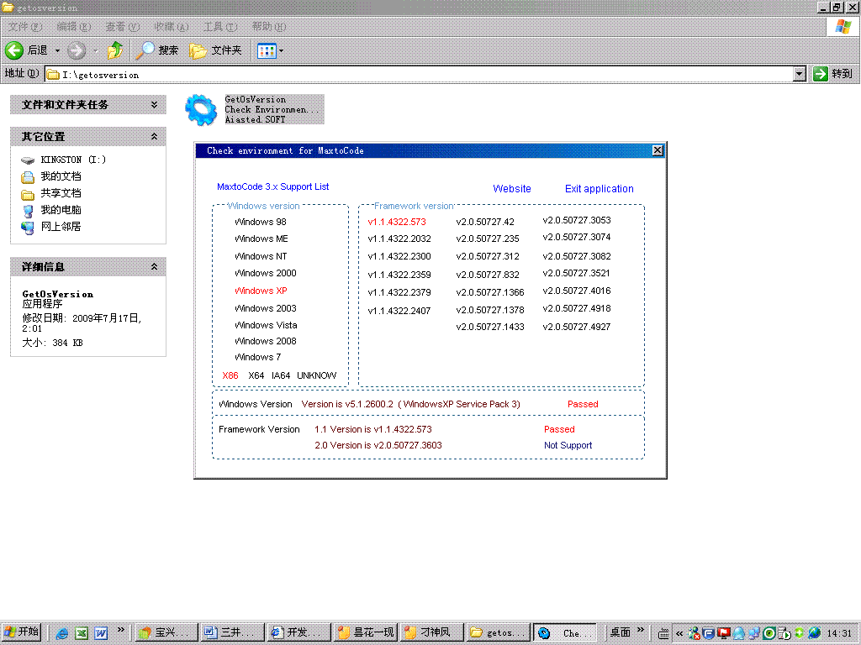Viewport: 861px width, 645px height.
Task: Click the Not Support status text
Action: [568, 445]
